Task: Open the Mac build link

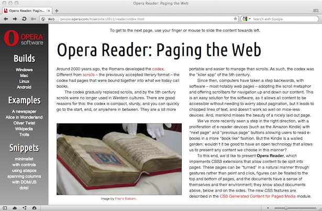Action: pyautogui.click(x=24, y=76)
